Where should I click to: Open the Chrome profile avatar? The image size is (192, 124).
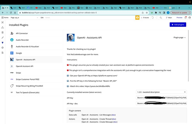point(168,12)
